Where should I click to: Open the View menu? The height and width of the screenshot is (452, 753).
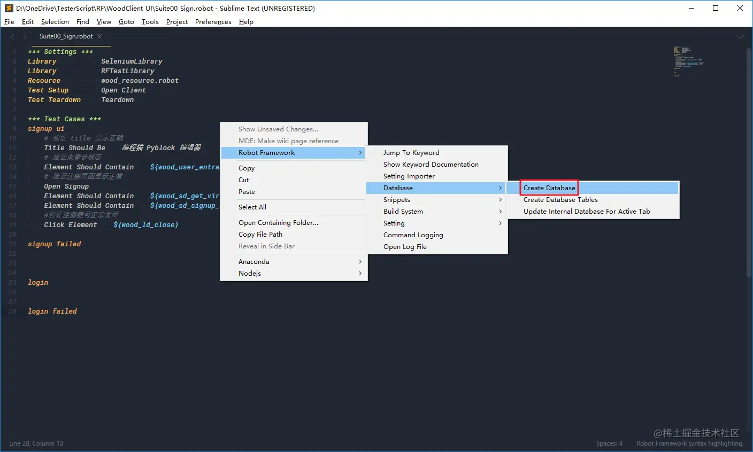[104, 21]
